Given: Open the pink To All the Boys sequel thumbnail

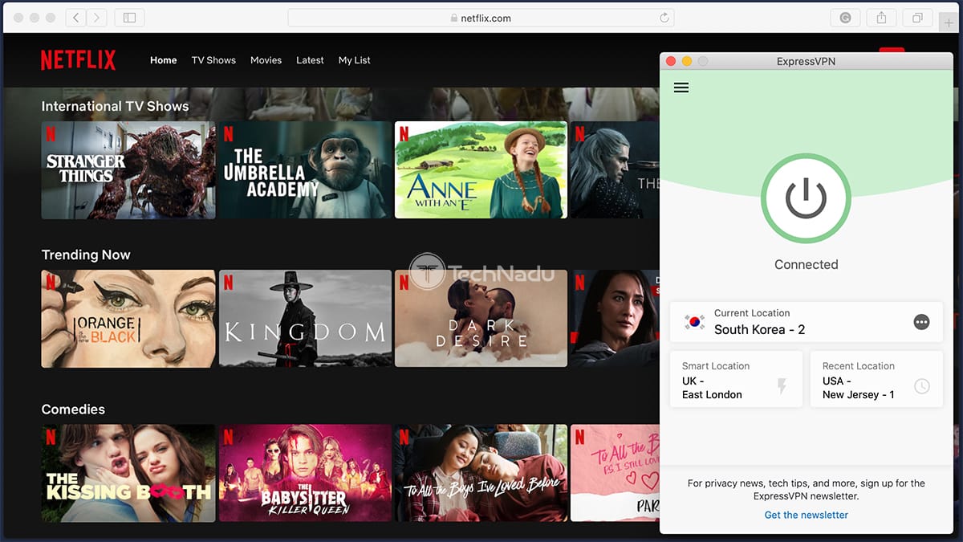Looking at the screenshot, I should coord(616,474).
